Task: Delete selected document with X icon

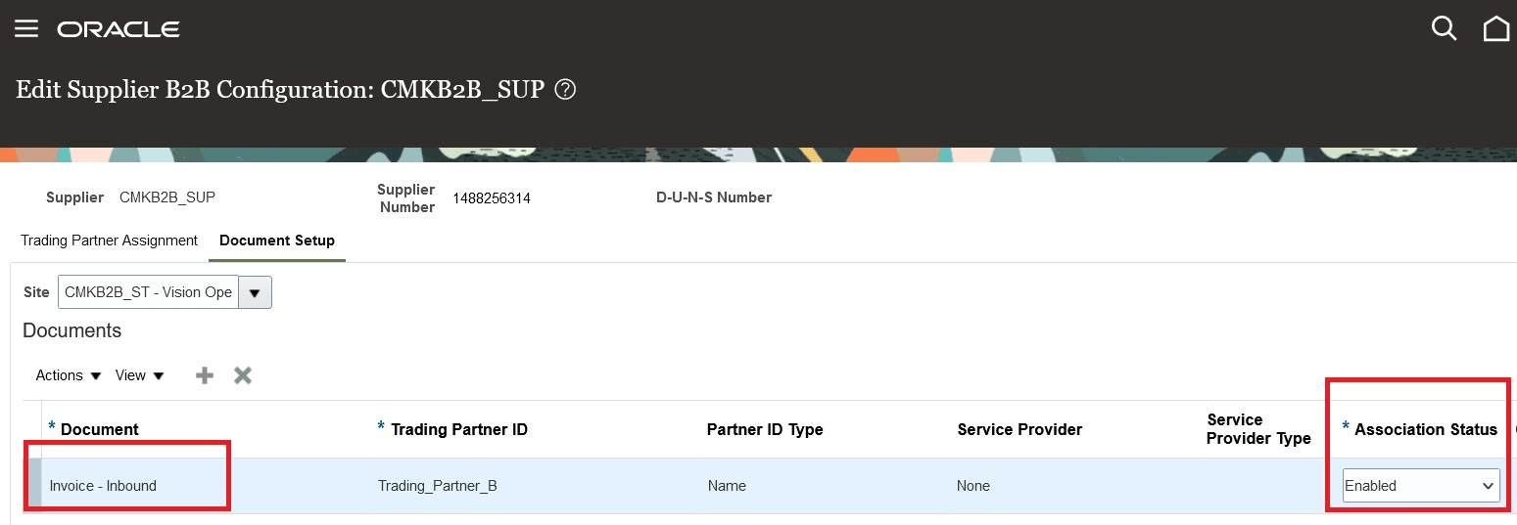Action: click(243, 375)
